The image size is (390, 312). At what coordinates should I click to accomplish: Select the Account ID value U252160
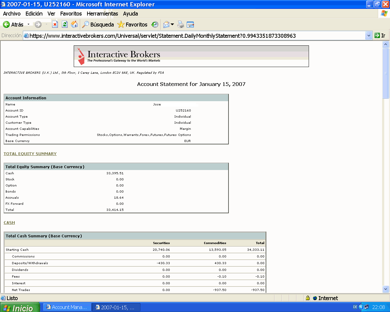[183, 111]
